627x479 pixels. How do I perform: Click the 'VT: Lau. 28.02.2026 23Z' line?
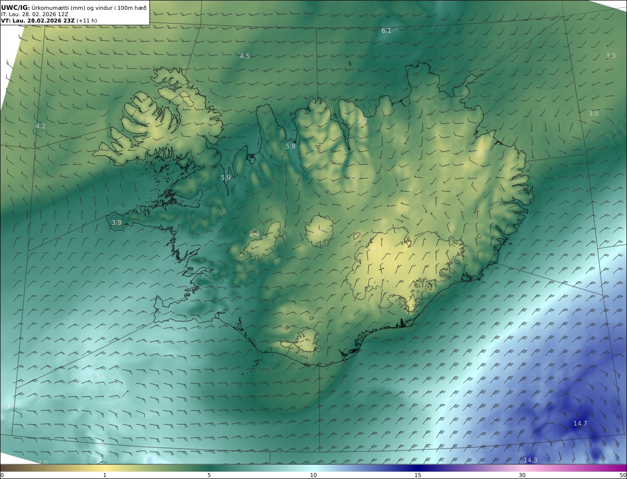point(49,21)
